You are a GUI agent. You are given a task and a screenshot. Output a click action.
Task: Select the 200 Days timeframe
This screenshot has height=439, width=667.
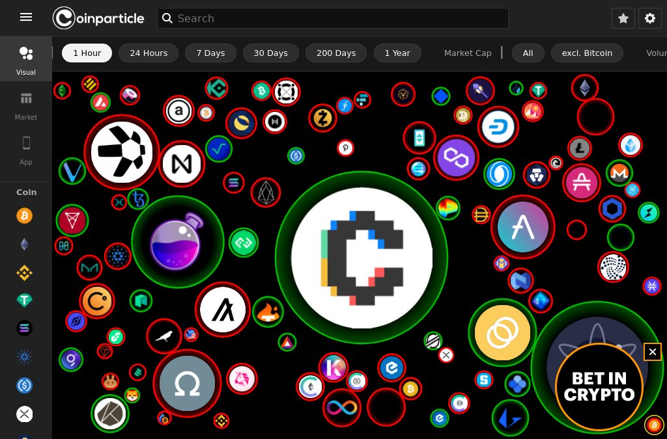pyautogui.click(x=336, y=53)
